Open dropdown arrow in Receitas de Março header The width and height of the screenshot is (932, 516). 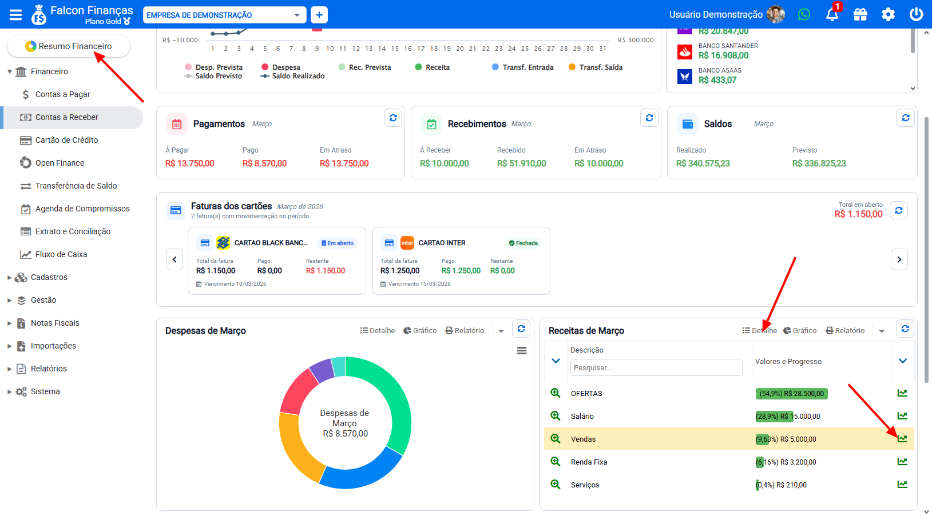pos(882,331)
